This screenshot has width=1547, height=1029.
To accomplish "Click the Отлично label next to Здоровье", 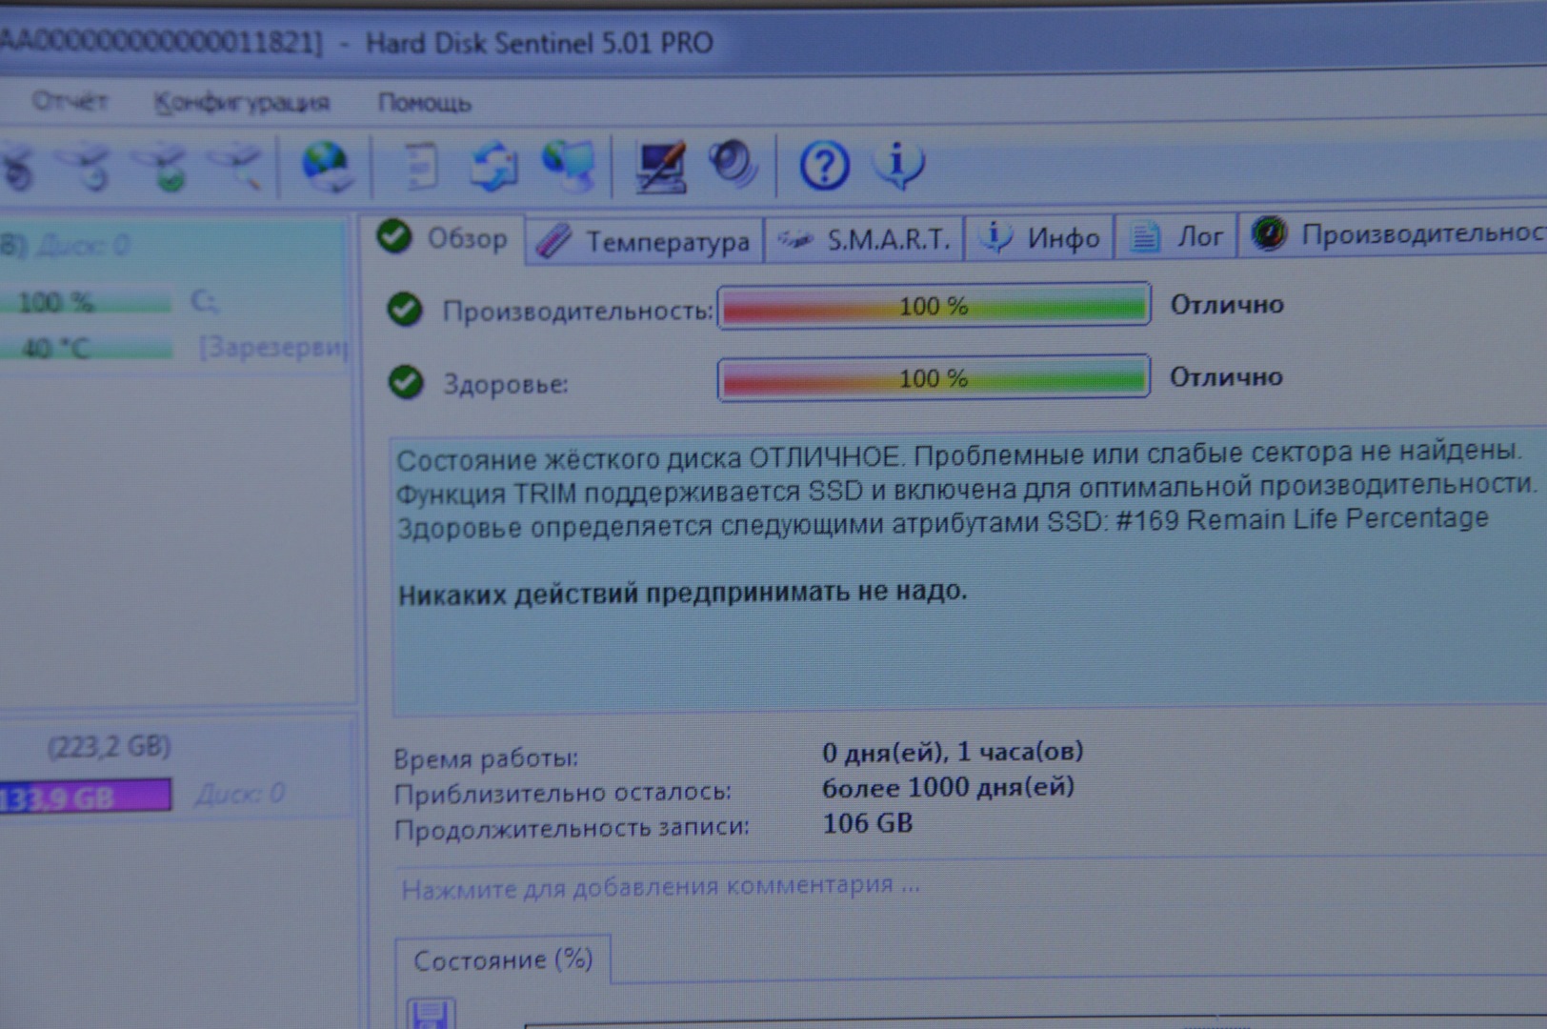I will [x=1226, y=377].
